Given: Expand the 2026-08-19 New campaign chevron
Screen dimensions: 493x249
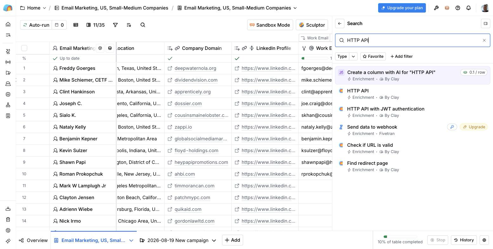Looking at the screenshot, I should [x=214, y=240].
